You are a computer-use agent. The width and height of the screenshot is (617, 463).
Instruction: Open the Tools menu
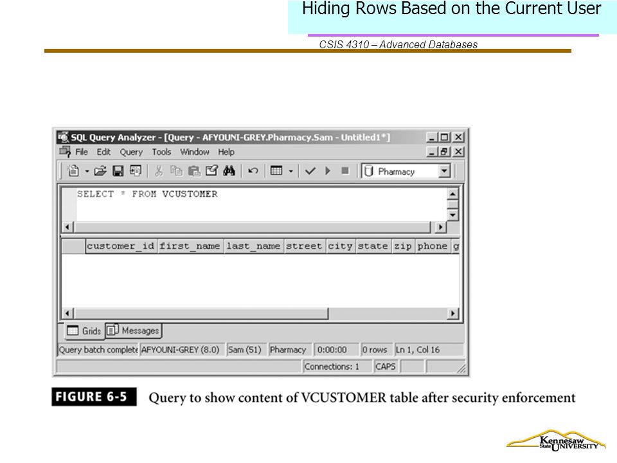click(162, 152)
